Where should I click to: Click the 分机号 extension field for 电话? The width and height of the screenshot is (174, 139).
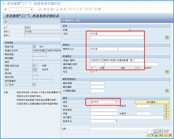point(143,106)
